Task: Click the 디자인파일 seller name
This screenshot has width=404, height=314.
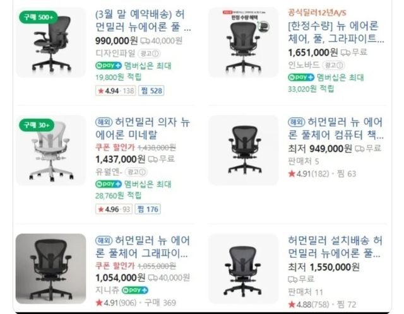Action: click(x=115, y=54)
